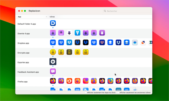Pick the white Downie icon with dark arrow
Image resolution: width=169 pixels, height=101 pixels.
tap(69, 33)
